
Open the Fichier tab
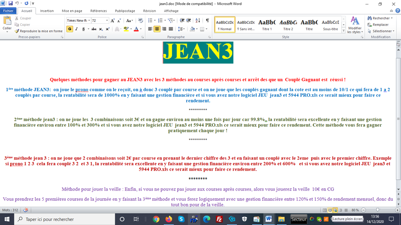click(8, 11)
